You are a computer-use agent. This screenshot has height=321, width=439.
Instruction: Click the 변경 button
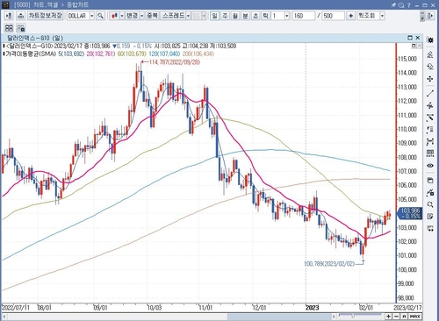(x=132, y=16)
